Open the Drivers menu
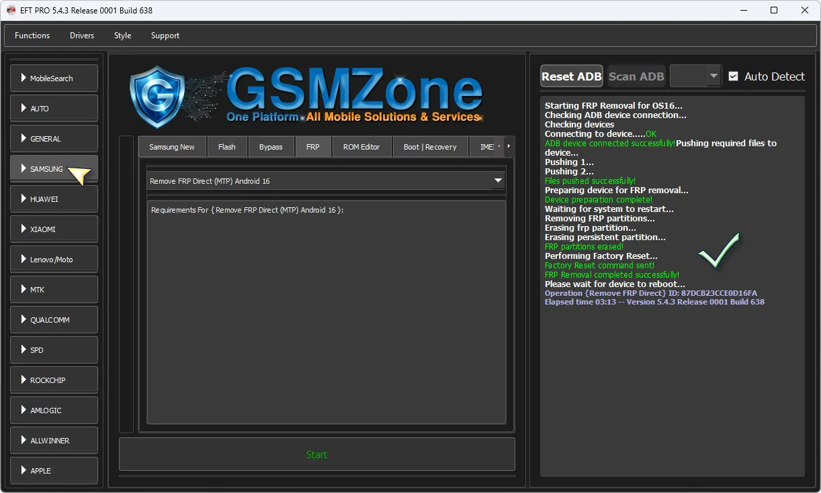This screenshot has height=493, width=821. [82, 36]
